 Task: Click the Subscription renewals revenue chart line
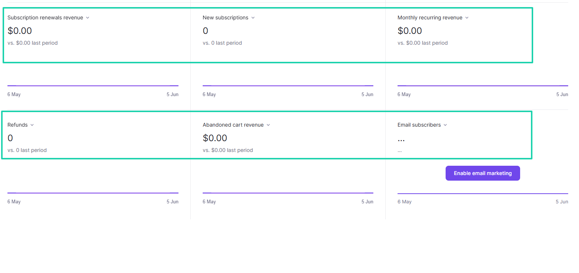coord(93,86)
